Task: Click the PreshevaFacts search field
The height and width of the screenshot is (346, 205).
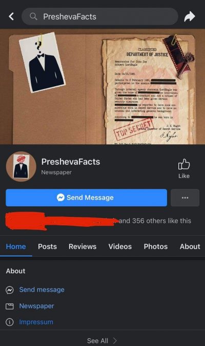Action: 100,16
